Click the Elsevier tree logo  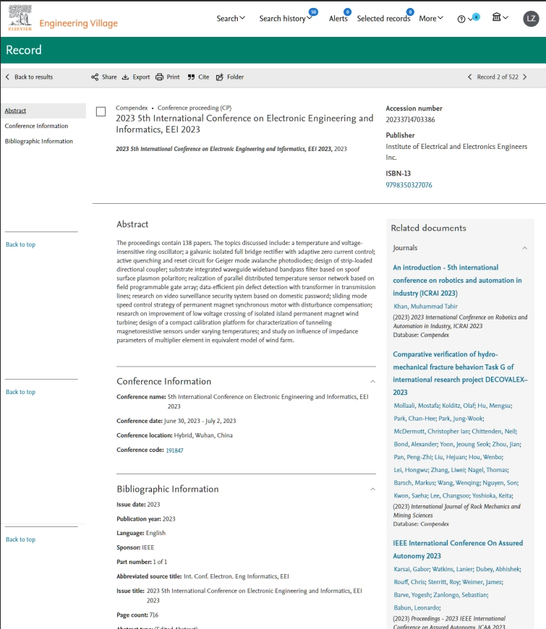click(x=20, y=18)
